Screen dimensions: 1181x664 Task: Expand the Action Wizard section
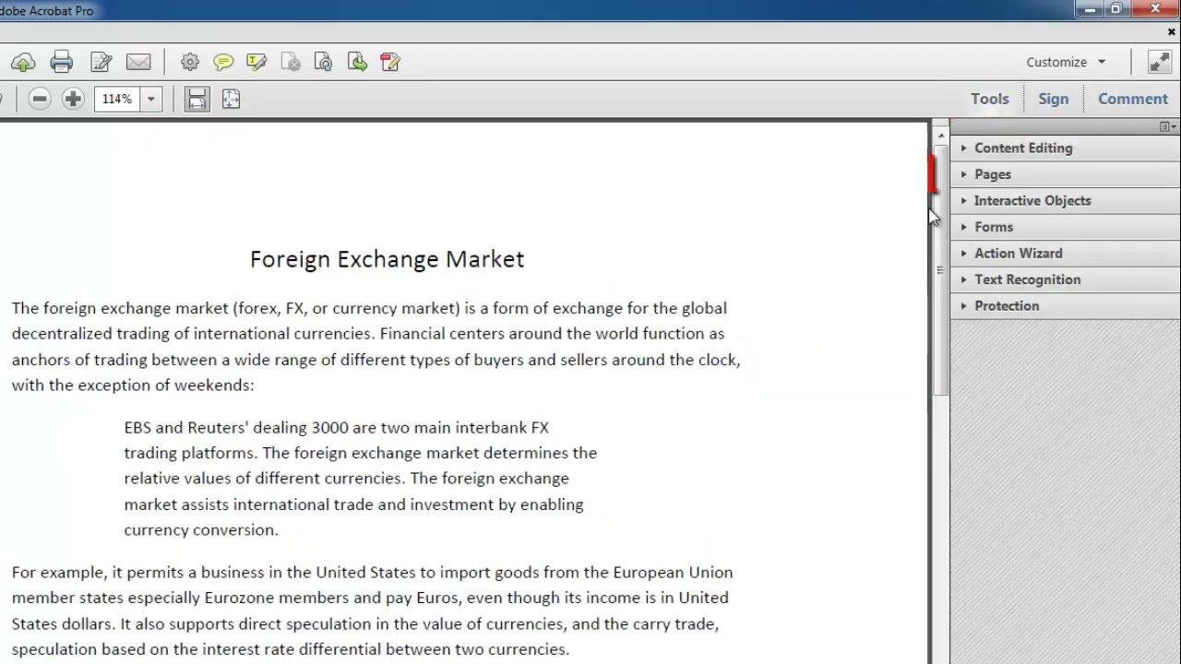pyautogui.click(x=1065, y=253)
